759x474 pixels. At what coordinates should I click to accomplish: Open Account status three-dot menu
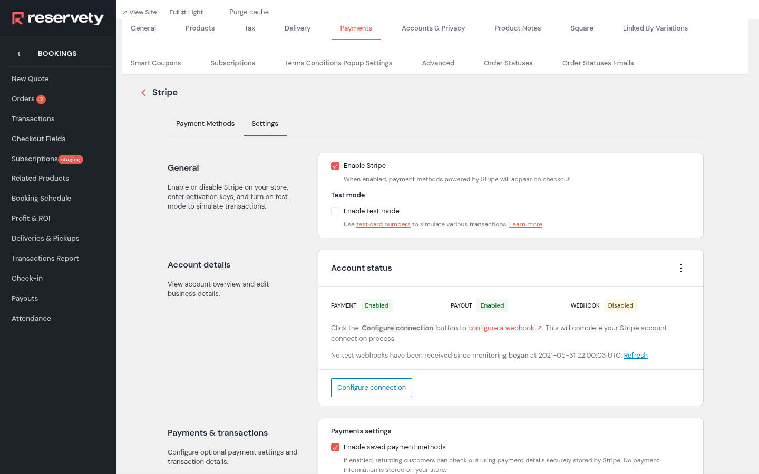click(x=681, y=268)
